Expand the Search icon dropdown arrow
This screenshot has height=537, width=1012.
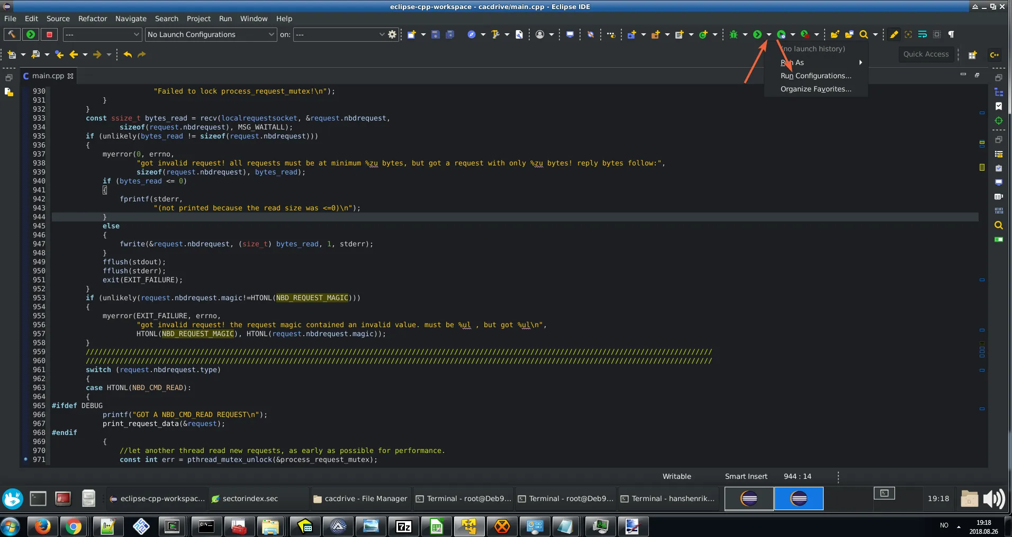point(875,34)
